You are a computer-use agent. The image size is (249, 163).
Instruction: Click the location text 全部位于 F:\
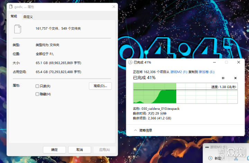pyautogui.click(x=45, y=54)
